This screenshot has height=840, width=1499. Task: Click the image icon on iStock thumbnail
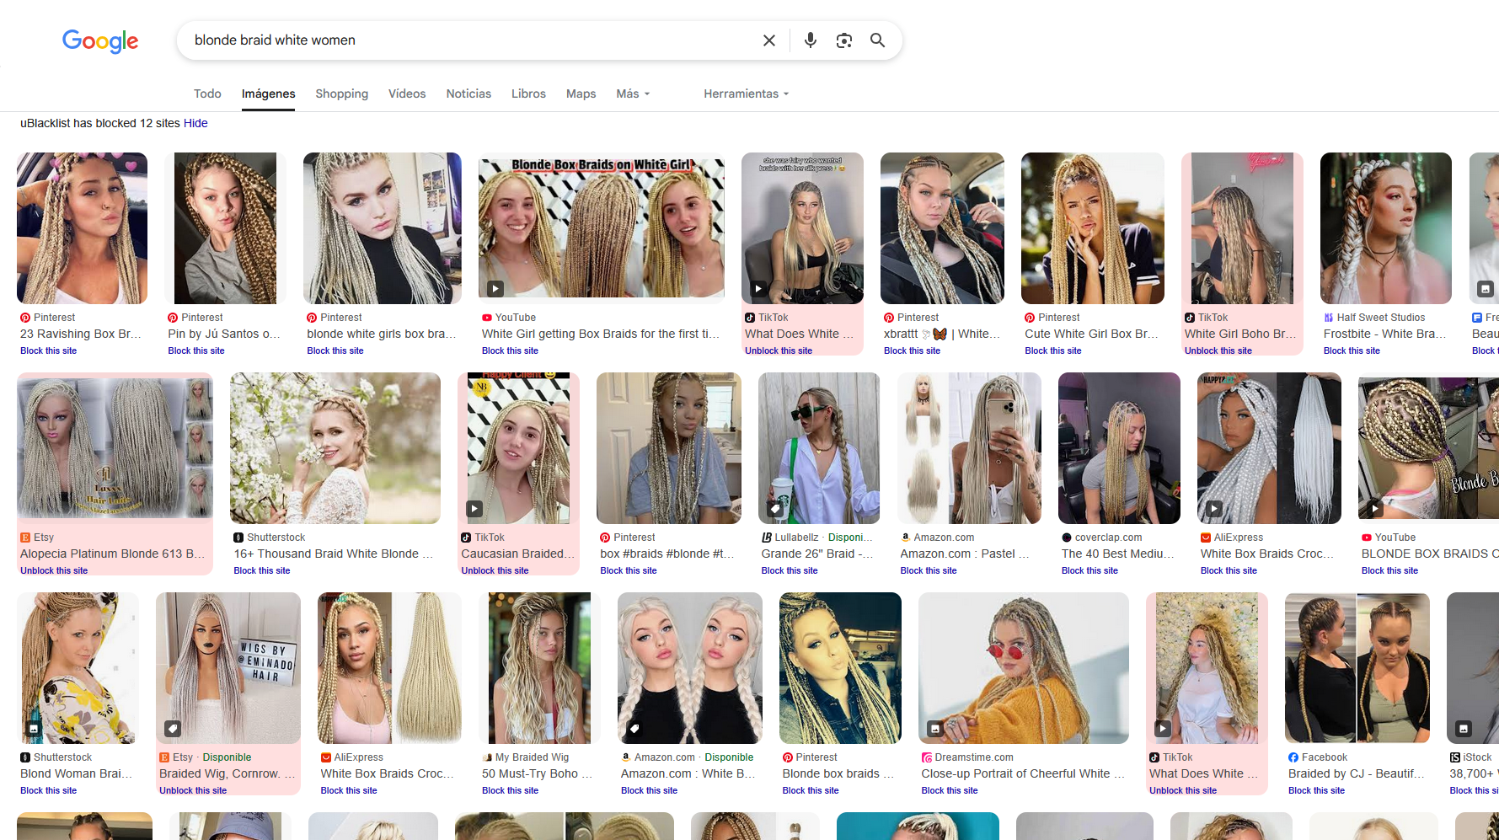(1464, 729)
